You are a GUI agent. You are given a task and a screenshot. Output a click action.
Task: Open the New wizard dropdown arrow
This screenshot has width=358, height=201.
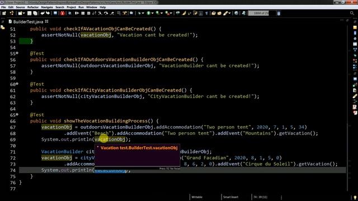pyautogui.click(x=23, y=13)
